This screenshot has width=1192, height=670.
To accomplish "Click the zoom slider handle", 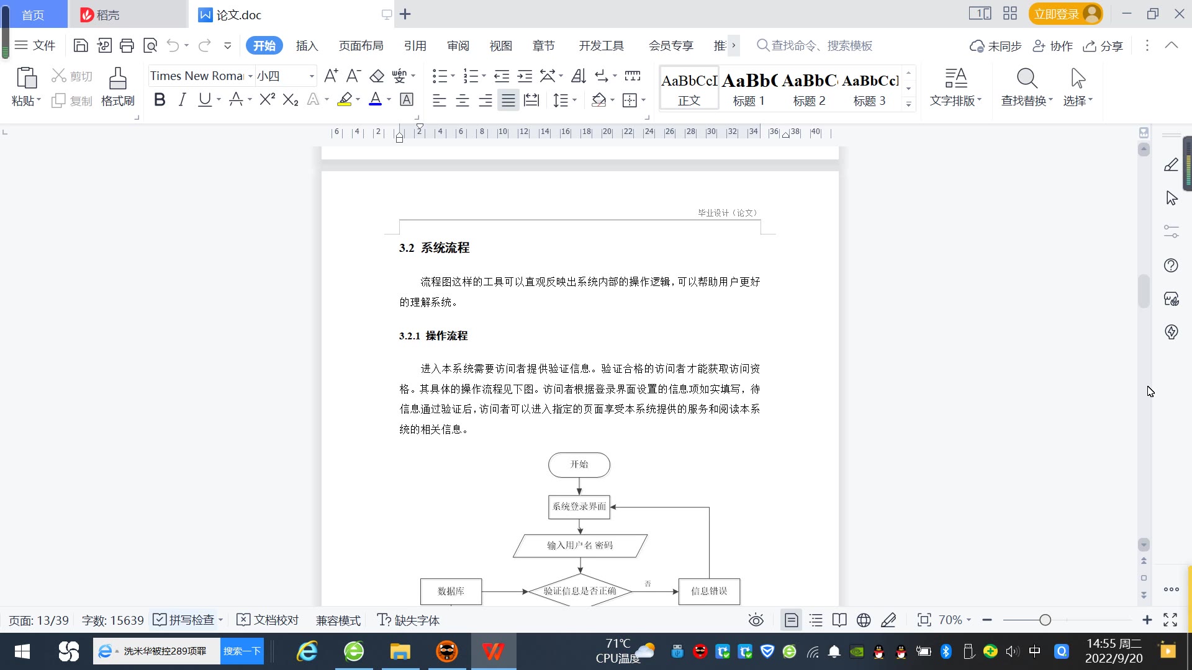I will click(1045, 620).
